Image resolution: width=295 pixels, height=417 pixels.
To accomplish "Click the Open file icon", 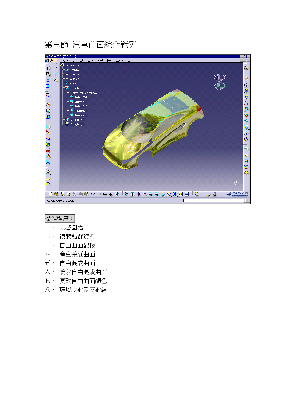I will point(56,194).
